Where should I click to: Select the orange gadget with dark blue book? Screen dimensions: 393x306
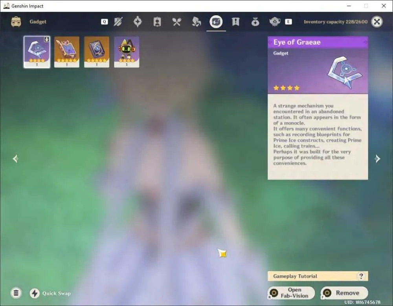tap(97, 52)
